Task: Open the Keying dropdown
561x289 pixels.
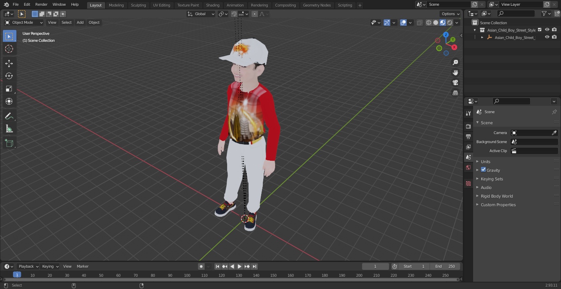Action: point(50,266)
